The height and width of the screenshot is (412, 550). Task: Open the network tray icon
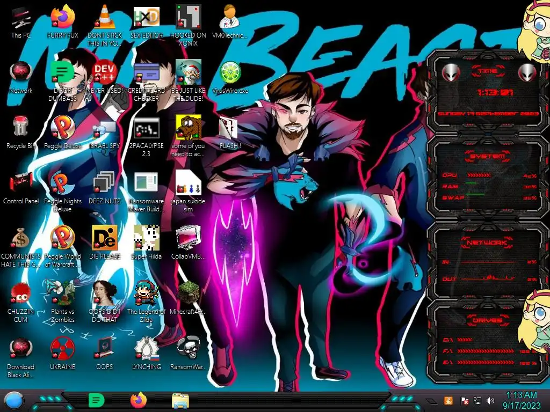pyautogui.click(x=477, y=400)
